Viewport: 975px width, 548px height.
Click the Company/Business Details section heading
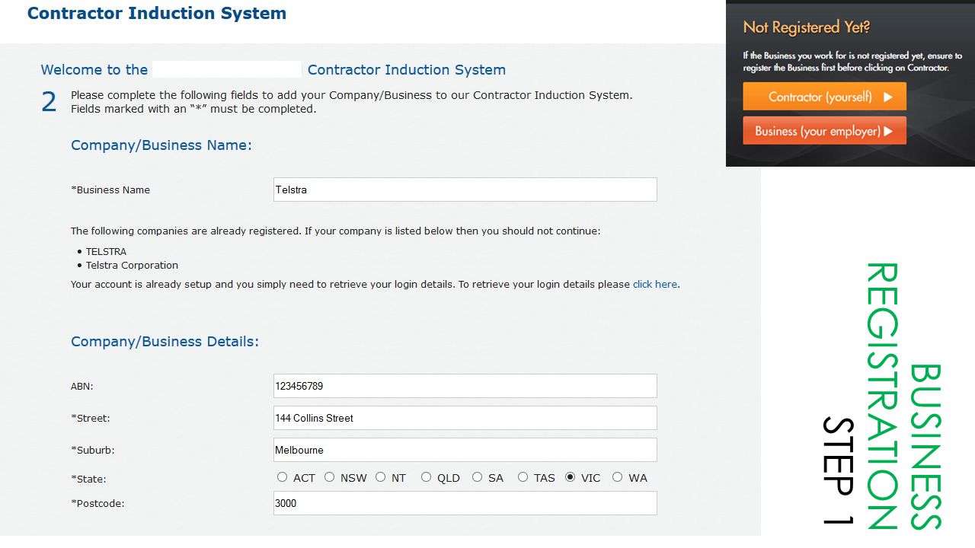[165, 342]
